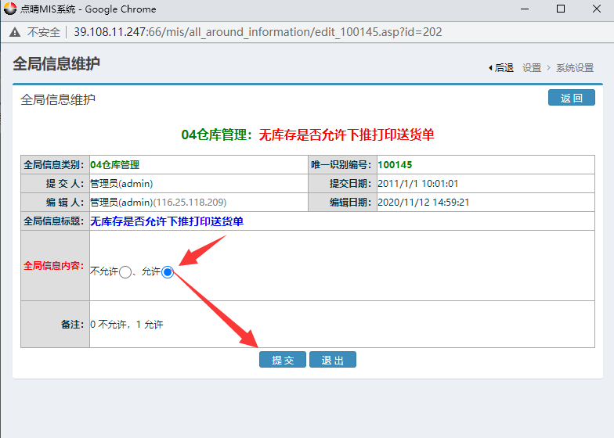614x438 pixels.
Task: Select the 不允许 radio button
Action: tap(125, 272)
